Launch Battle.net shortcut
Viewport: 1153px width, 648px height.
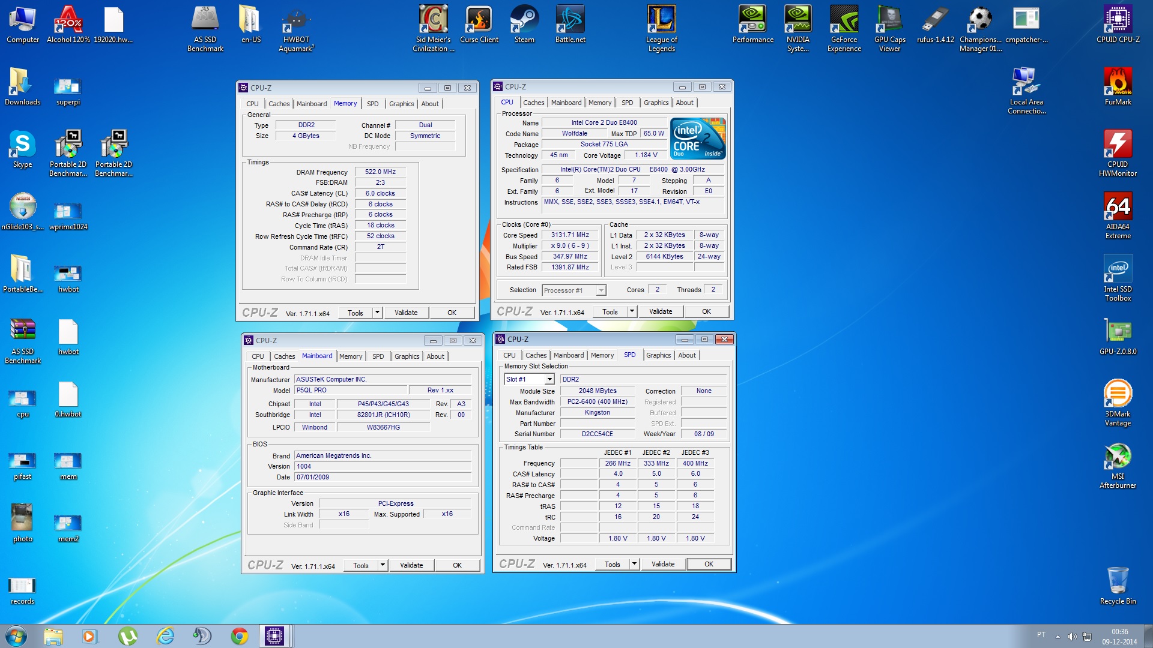(x=570, y=25)
